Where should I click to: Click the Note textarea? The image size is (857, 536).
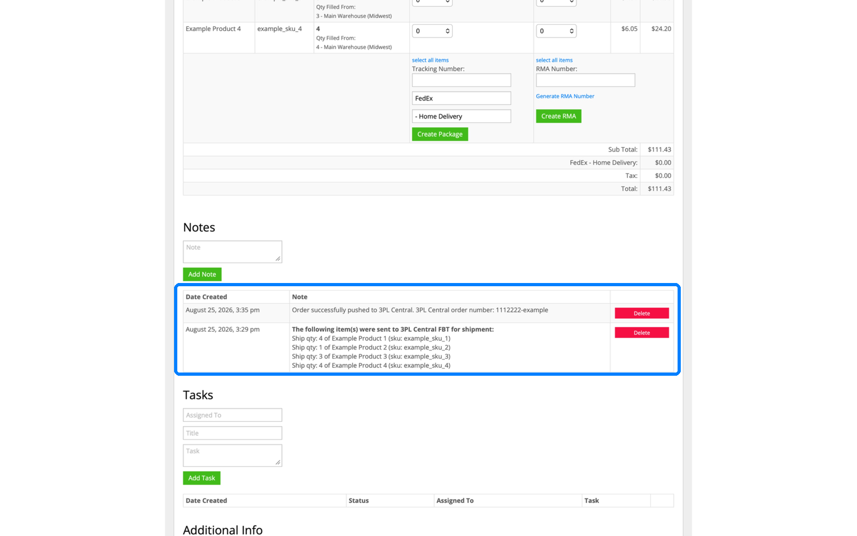[x=232, y=252]
